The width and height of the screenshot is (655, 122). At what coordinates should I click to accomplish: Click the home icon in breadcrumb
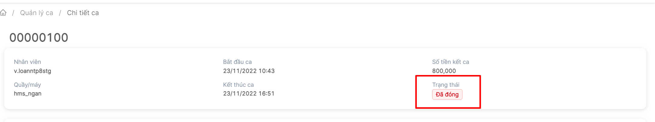click(3, 13)
